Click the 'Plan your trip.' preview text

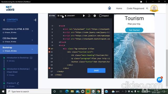tap(134, 24)
